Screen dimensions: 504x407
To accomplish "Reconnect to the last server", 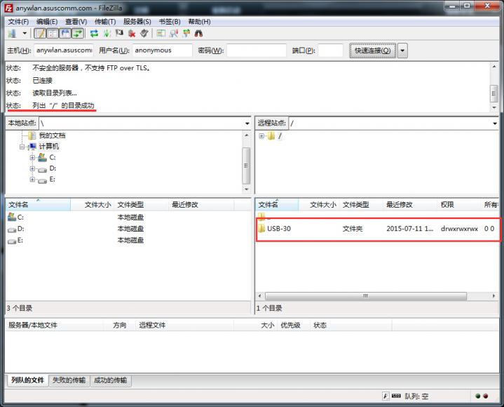I will pyautogui.click(x=144, y=34).
